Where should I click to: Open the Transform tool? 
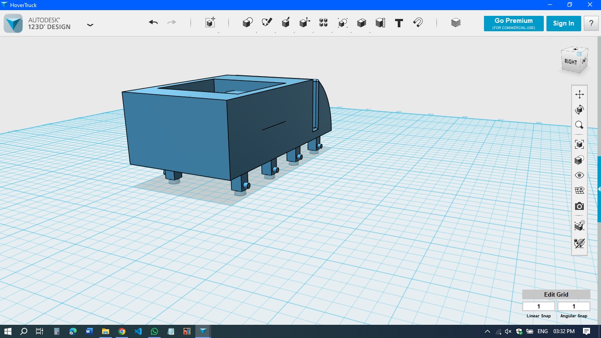(210, 22)
